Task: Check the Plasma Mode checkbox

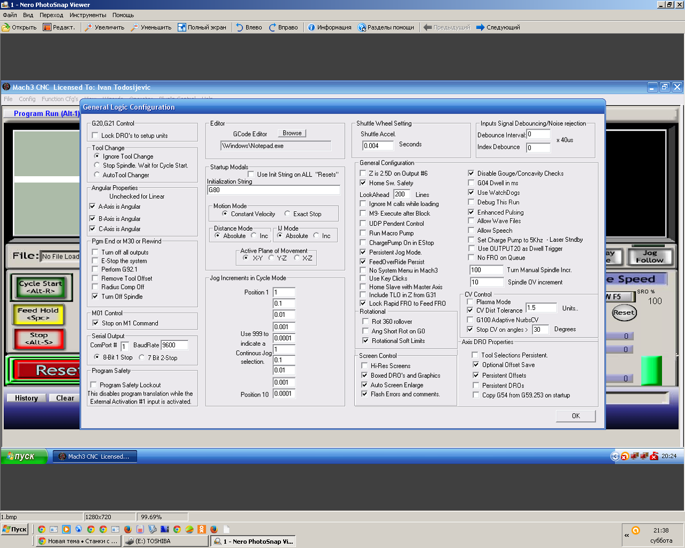Action: [470, 302]
